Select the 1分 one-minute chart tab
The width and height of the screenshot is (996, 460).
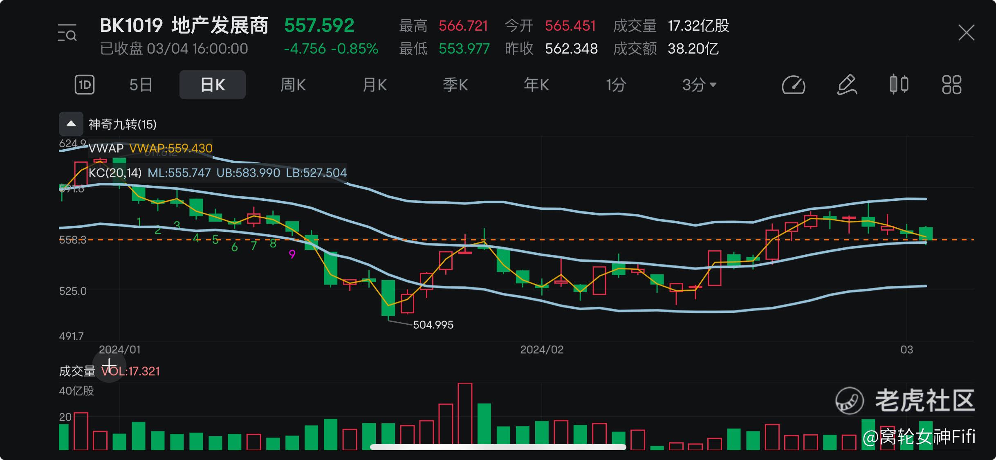(616, 85)
